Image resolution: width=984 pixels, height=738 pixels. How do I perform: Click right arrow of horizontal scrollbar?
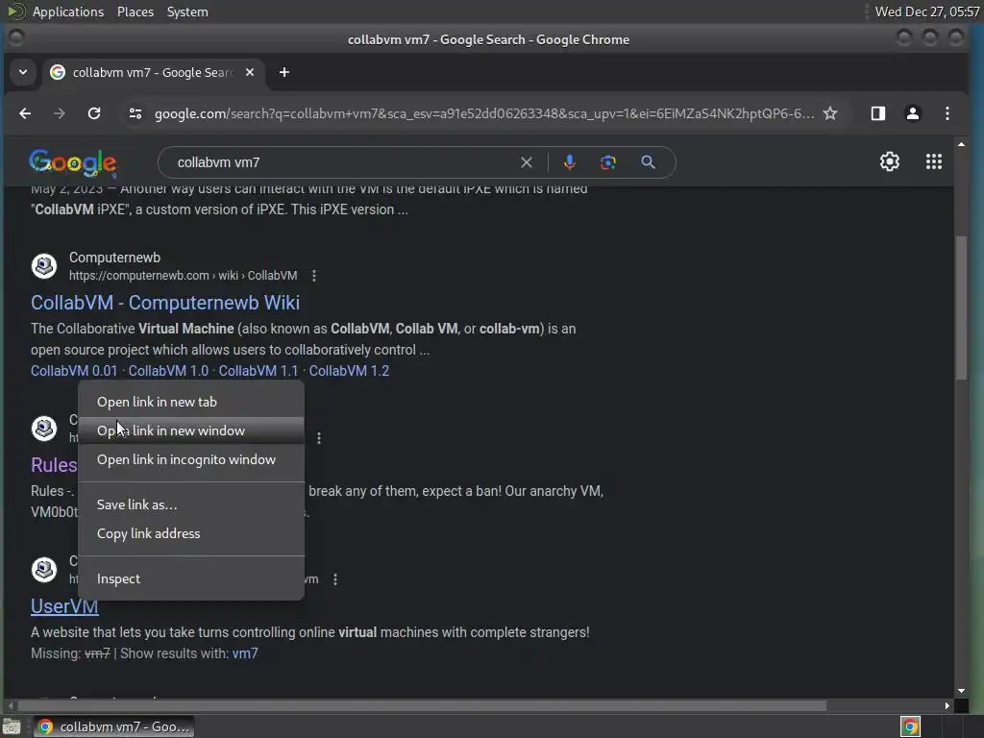point(947,706)
